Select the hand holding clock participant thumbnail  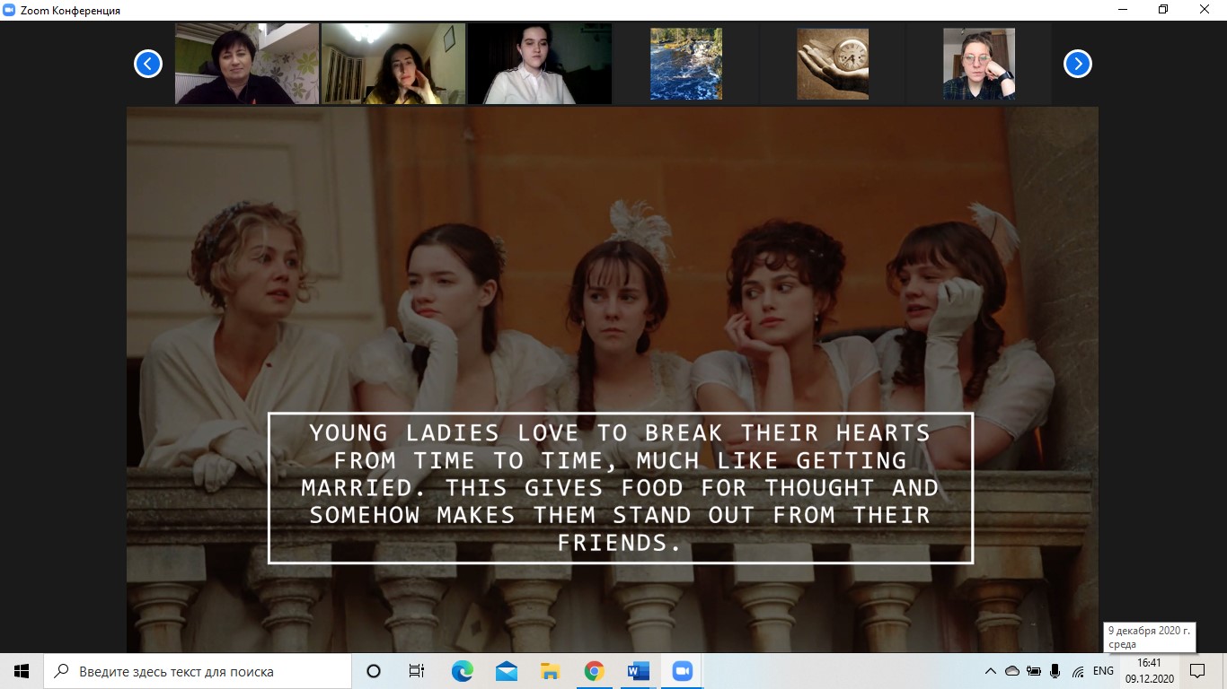point(833,64)
